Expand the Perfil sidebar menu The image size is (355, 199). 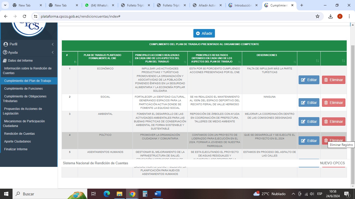pyautogui.click(x=29, y=44)
